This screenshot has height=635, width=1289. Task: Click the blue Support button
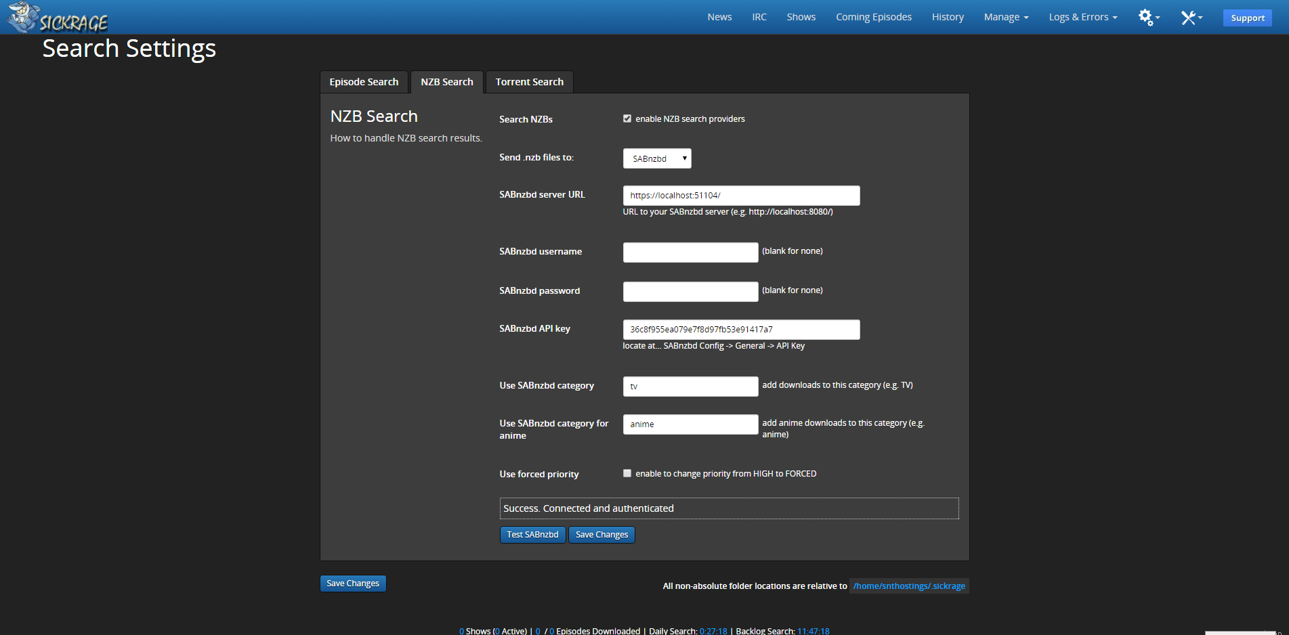coord(1247,18)
